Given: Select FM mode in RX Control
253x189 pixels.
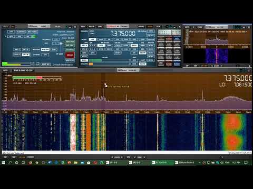Looking at the screenshot, I should 109,39.
